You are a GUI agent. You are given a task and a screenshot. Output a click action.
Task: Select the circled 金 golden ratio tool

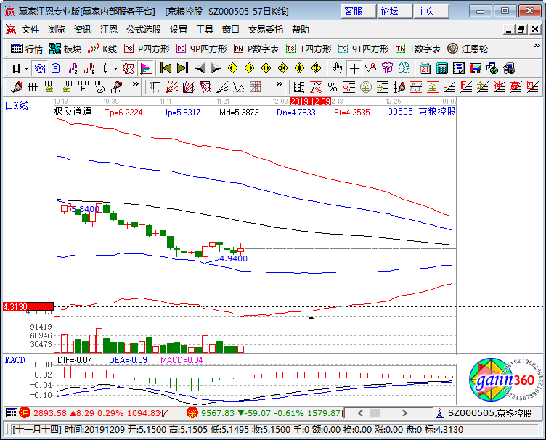[366, 87]
